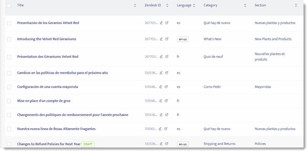
Task: Click en-us language tag for Changes to Refund Policies
Action: 183,144
